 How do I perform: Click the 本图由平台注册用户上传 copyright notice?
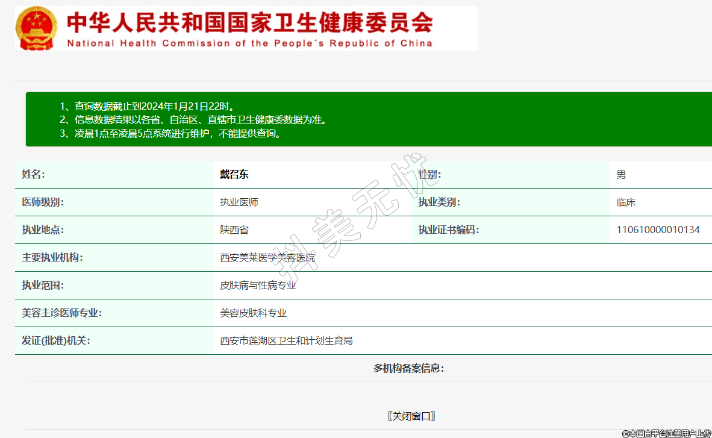pos(666,433)
